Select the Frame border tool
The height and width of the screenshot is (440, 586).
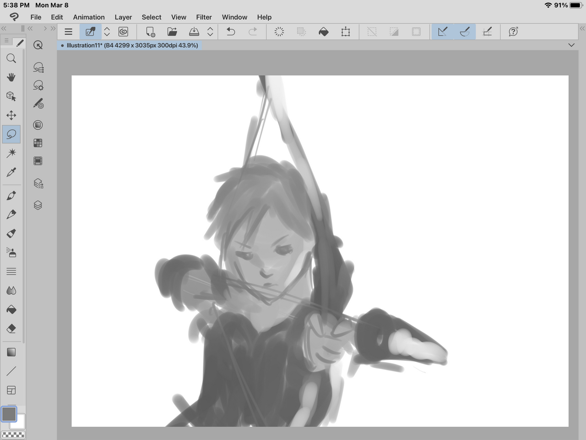[x=11, y=390]
